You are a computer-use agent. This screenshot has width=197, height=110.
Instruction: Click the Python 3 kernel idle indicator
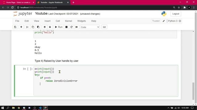(x=180, y=21)
